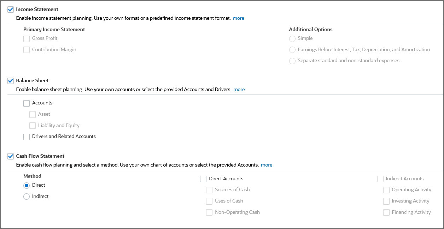
Task: Check the Asset checkbox
Action: coord(32,114)
